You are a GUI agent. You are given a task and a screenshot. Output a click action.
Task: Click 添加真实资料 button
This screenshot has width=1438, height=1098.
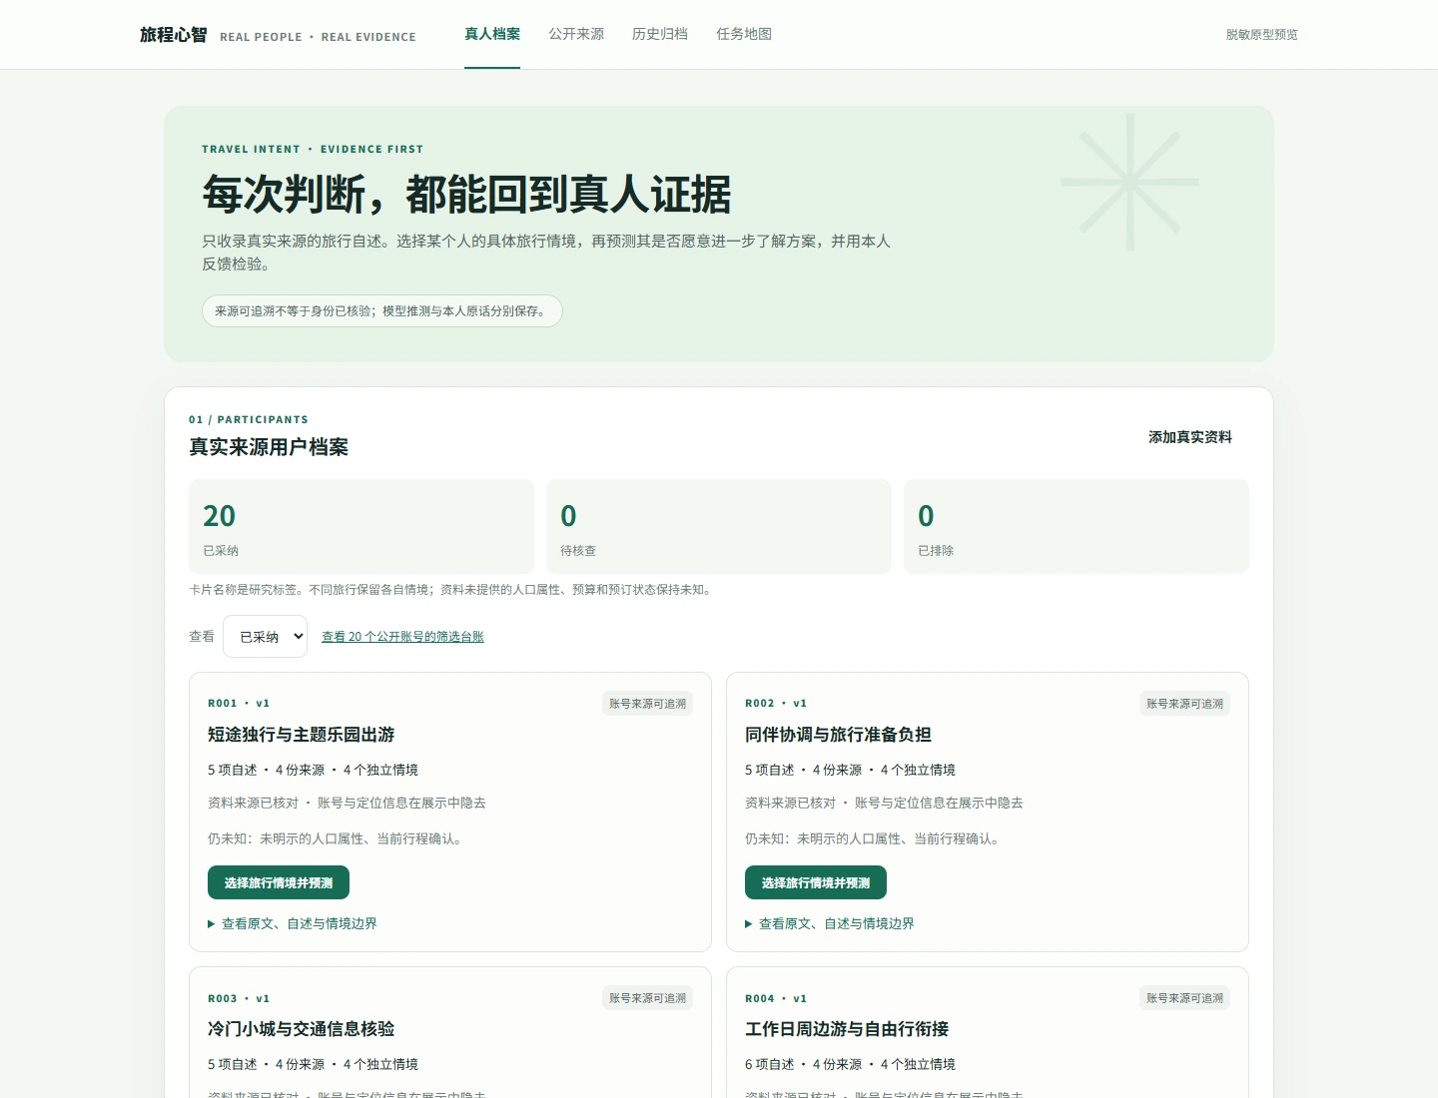pyautogui.click(x=1190, y=437)
